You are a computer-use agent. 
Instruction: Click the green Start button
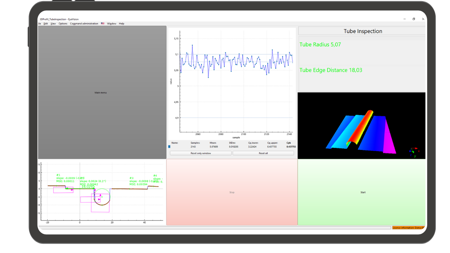[x=363, y=192]
